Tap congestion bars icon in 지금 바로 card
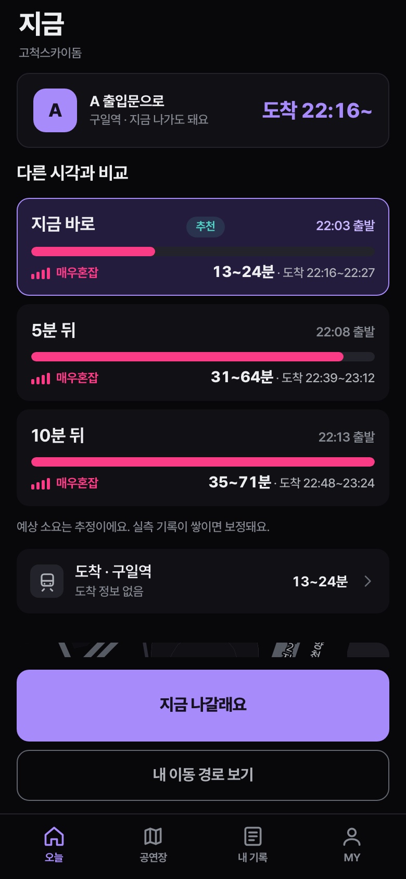406x879 pixels. click(41, 273)
